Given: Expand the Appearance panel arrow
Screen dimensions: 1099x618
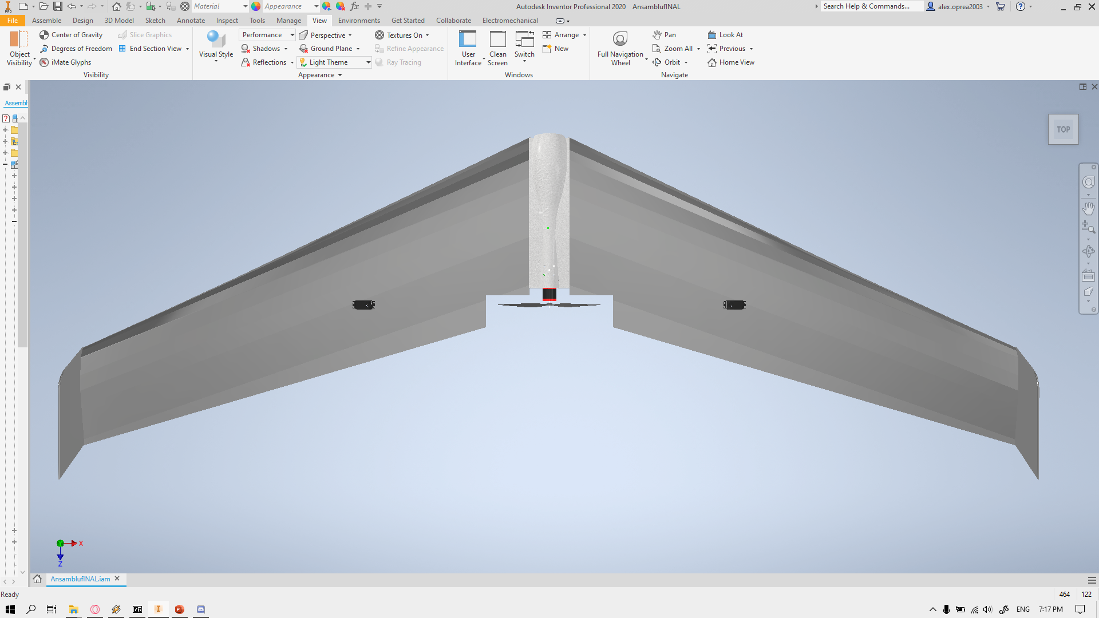Looking at the screenshot, I should pos(340,75).
